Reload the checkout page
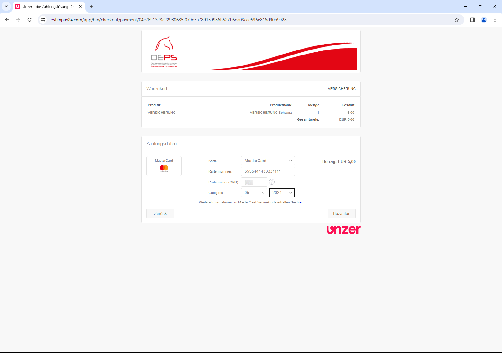 click(x=29, y=20)
